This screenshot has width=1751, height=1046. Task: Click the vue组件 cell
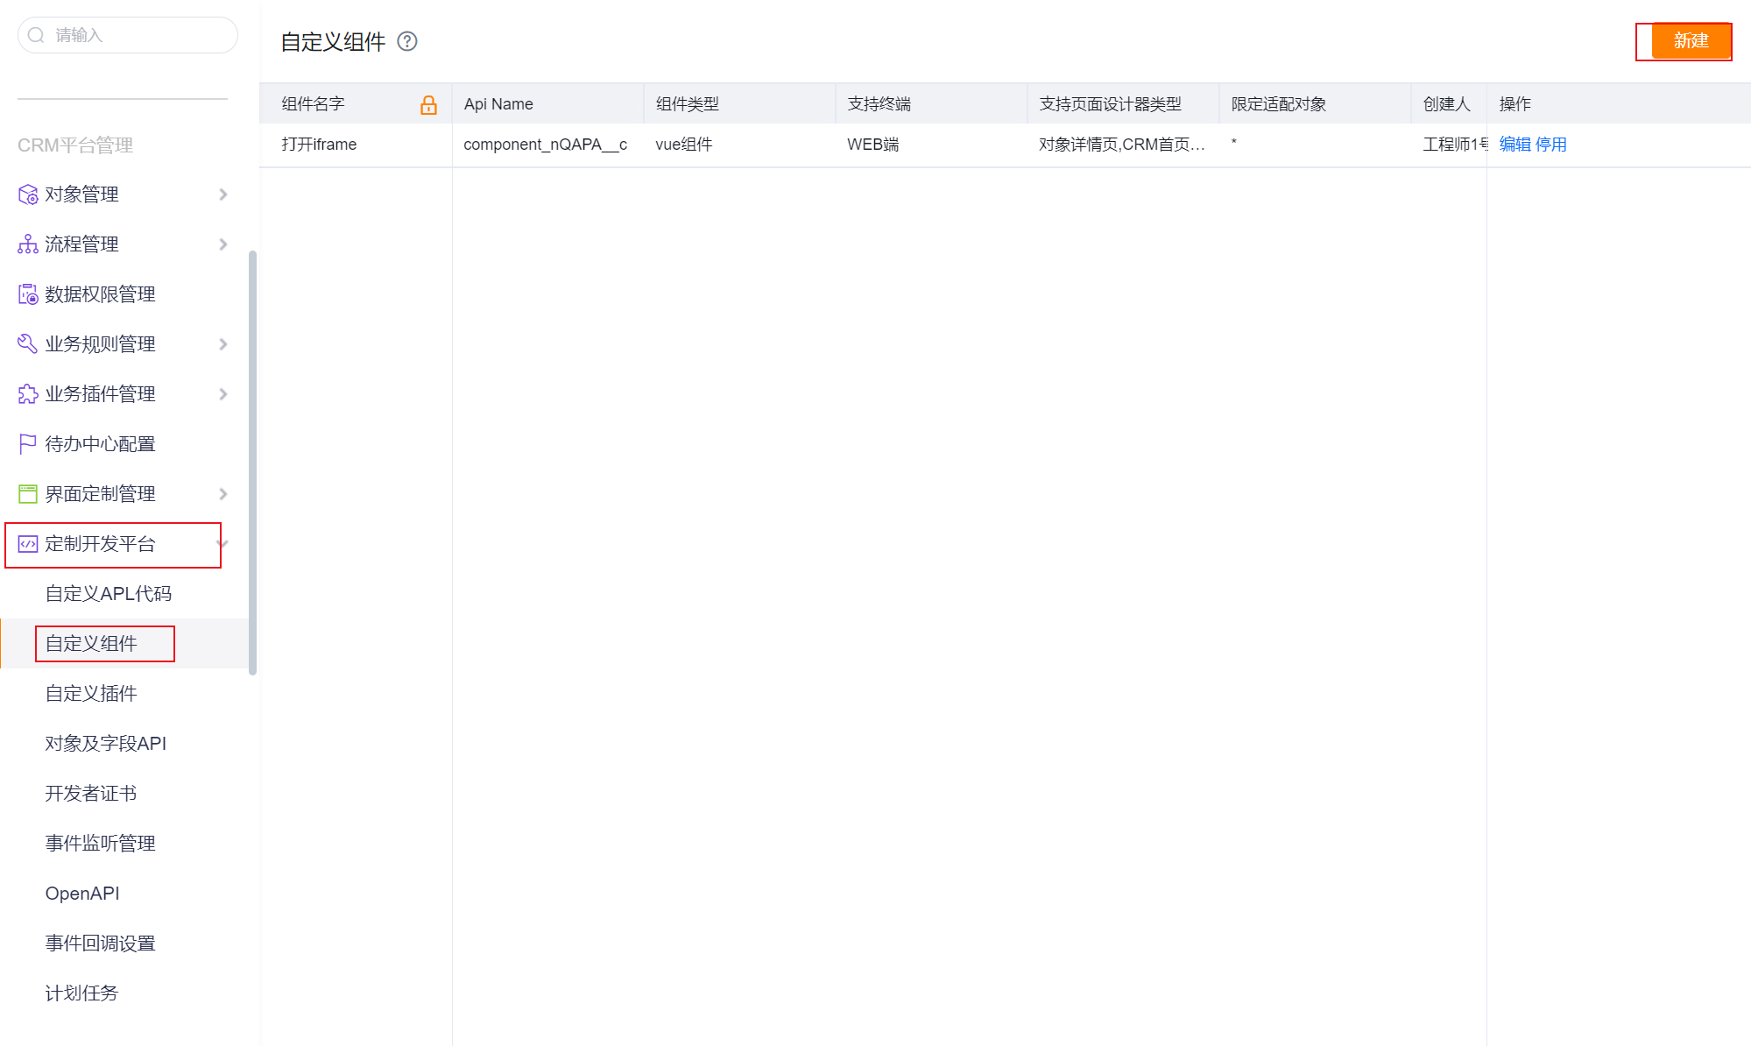[683, 145]
